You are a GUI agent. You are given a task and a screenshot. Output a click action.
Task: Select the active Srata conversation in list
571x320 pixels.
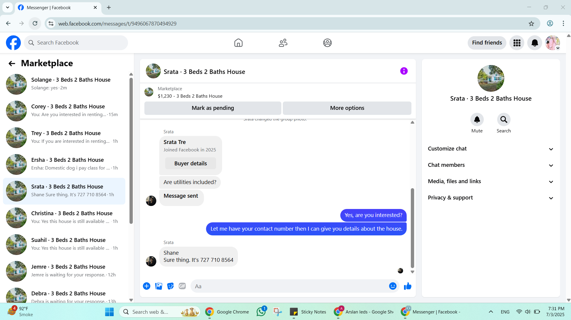coord(64,191)
